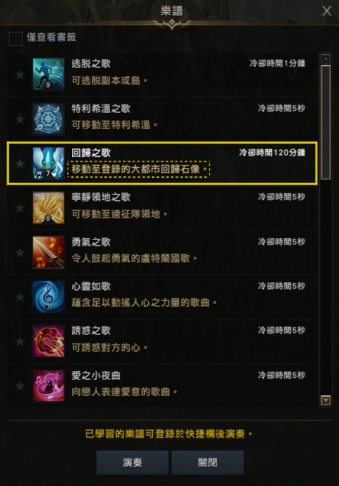The image size is (339, 486).
Task: Close the 樂譜 window with X
Action: pos(326,12)
